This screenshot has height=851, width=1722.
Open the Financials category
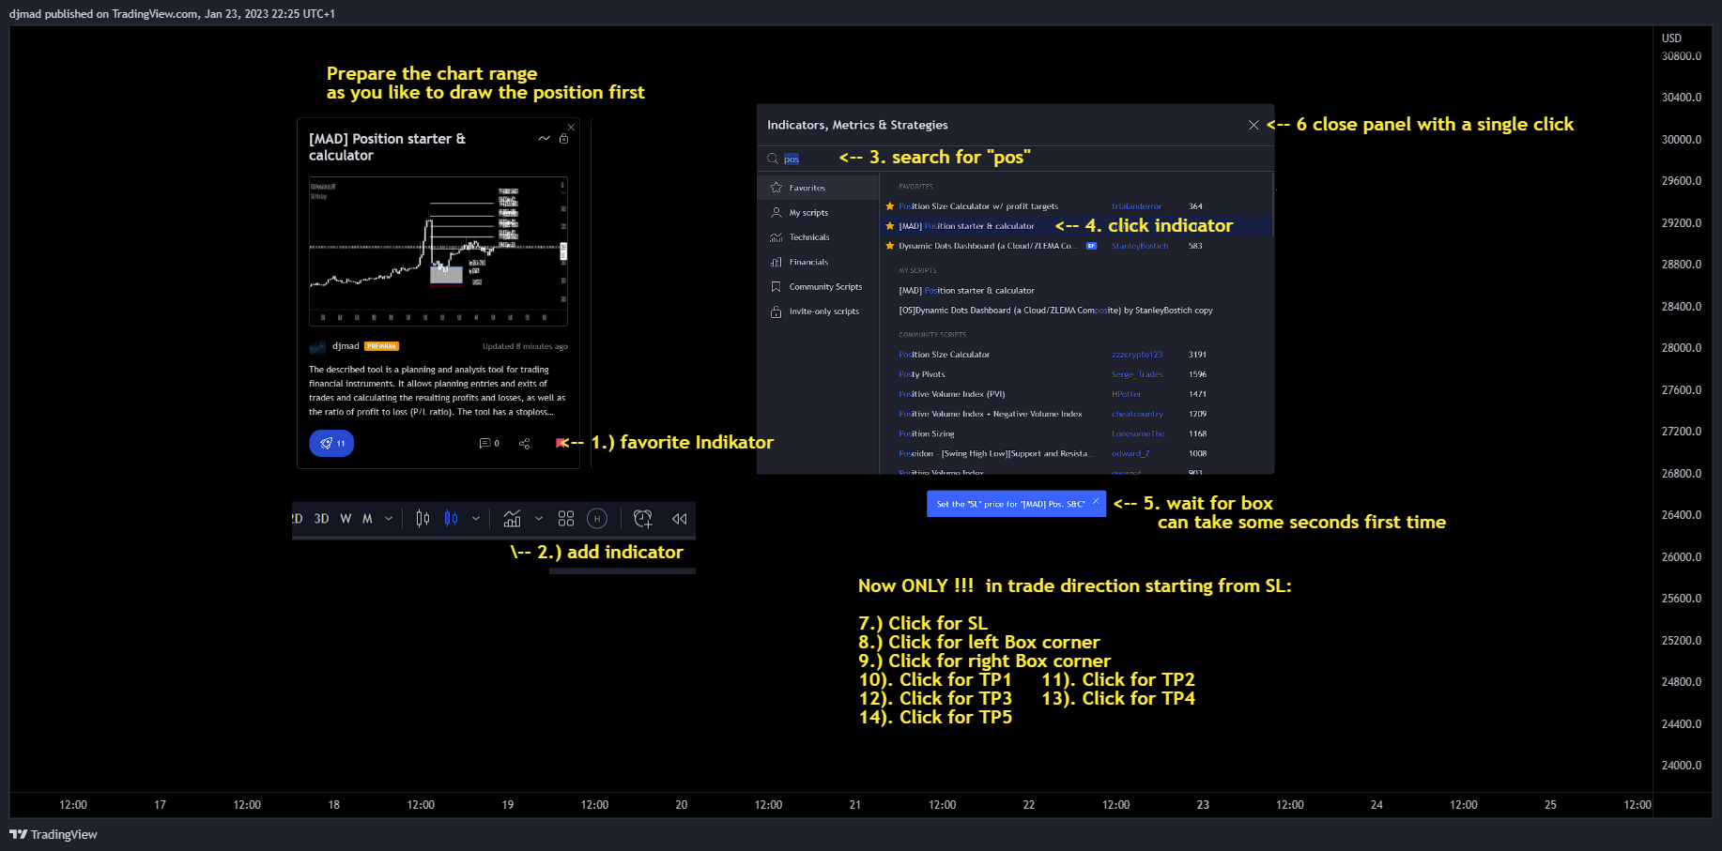click(x=817, y=262)
